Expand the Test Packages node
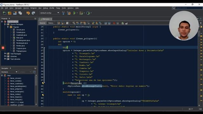The image size is (203, 114). pos(5,54)
